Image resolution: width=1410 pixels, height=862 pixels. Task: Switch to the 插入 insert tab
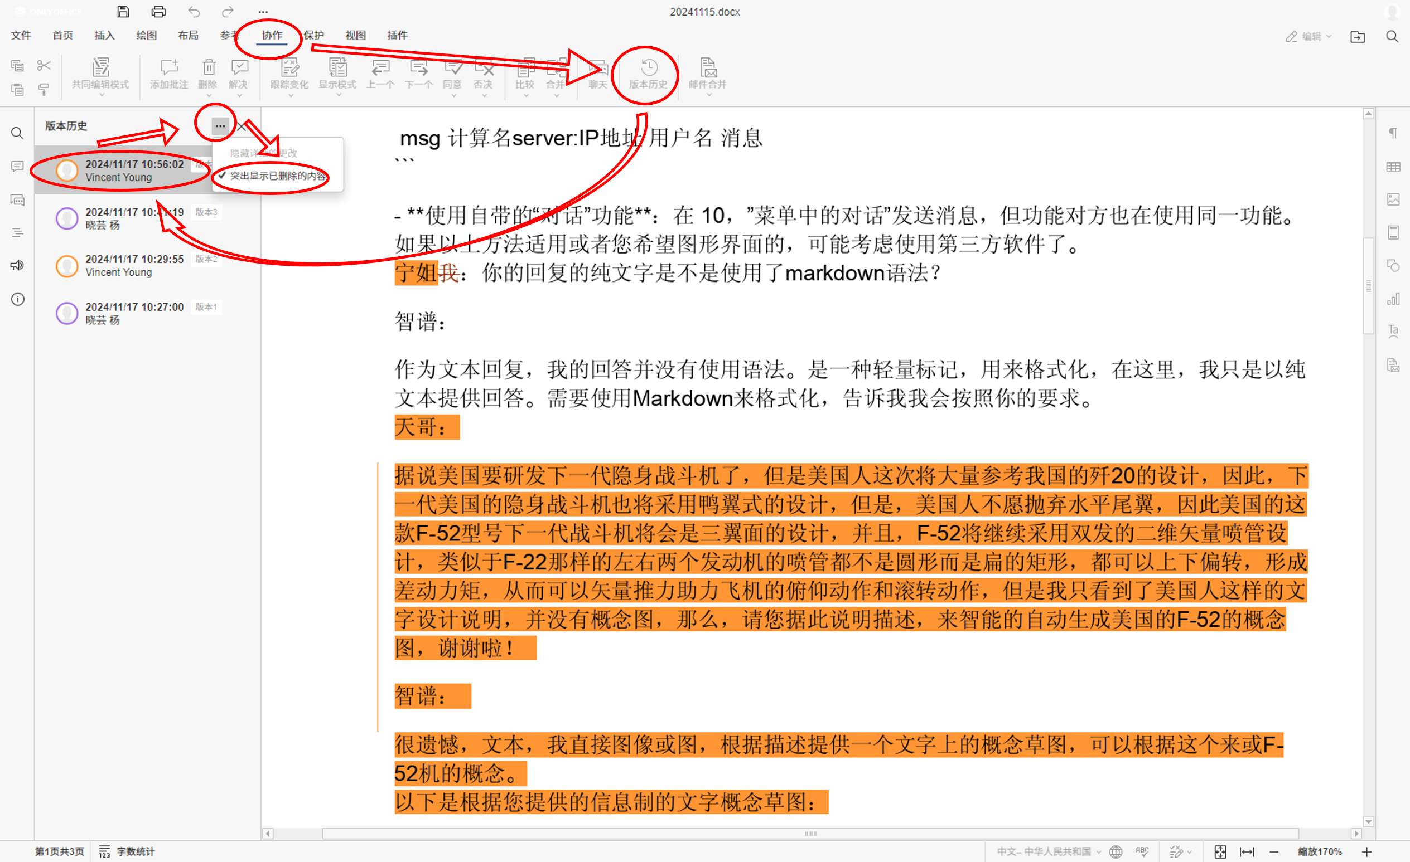(104, 36)
